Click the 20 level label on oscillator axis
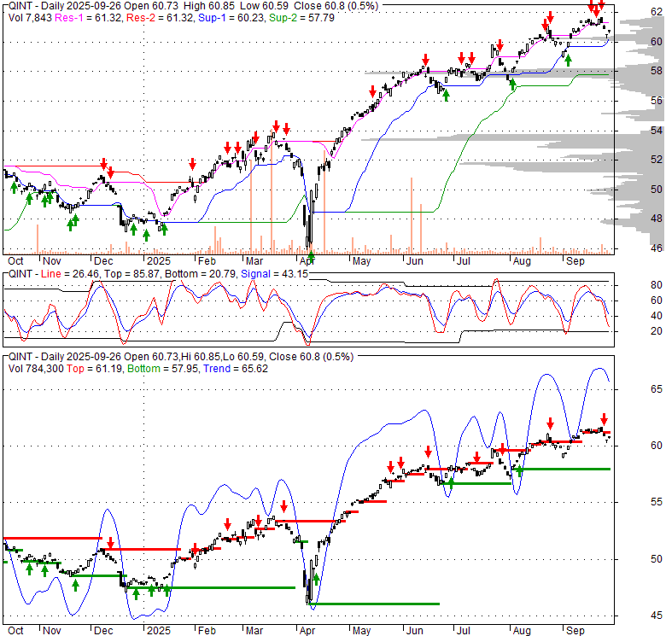Viewport: 666px width, 636px height. (x=657, y=331)
